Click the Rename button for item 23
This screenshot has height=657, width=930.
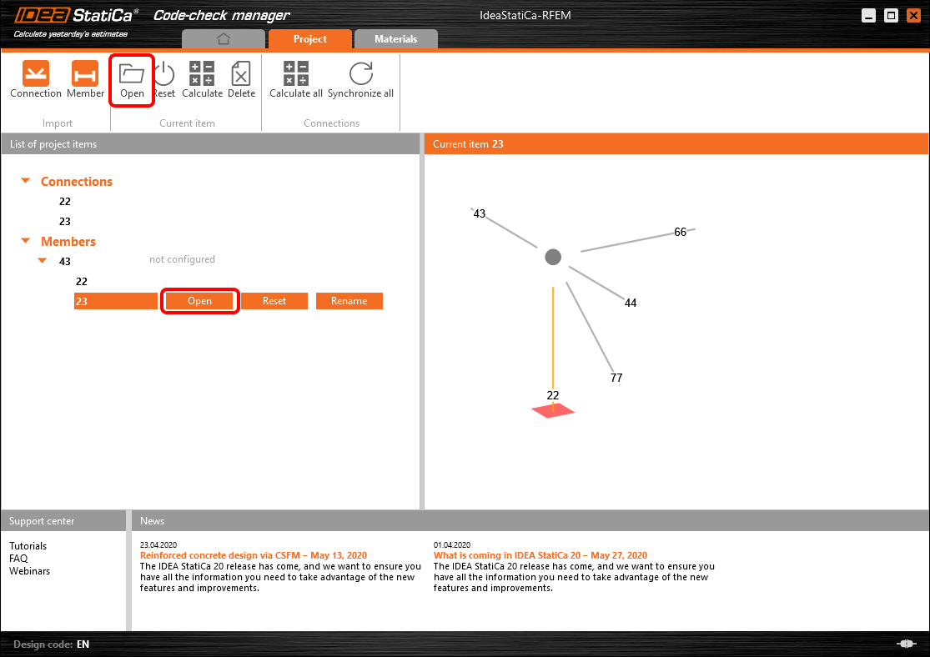[349, 301]
